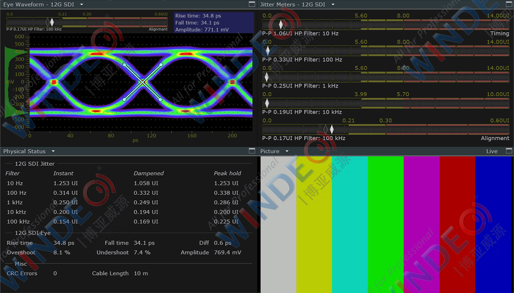Click the rise/fall time measurement overlay box

(x=213, y=22)
